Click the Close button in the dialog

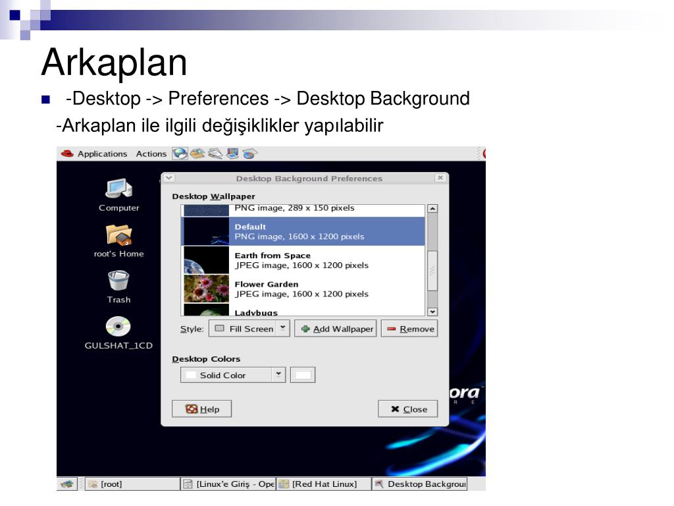pos(408,408)
